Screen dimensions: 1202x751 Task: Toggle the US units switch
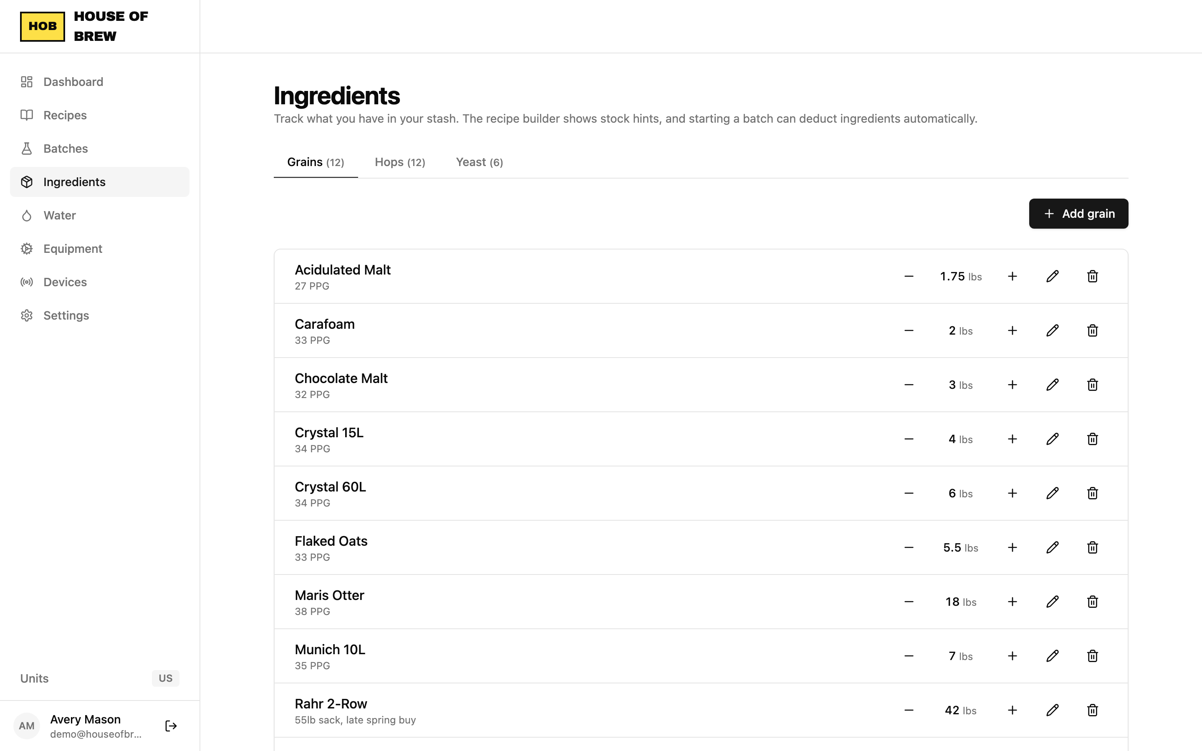tap(165, 678)
